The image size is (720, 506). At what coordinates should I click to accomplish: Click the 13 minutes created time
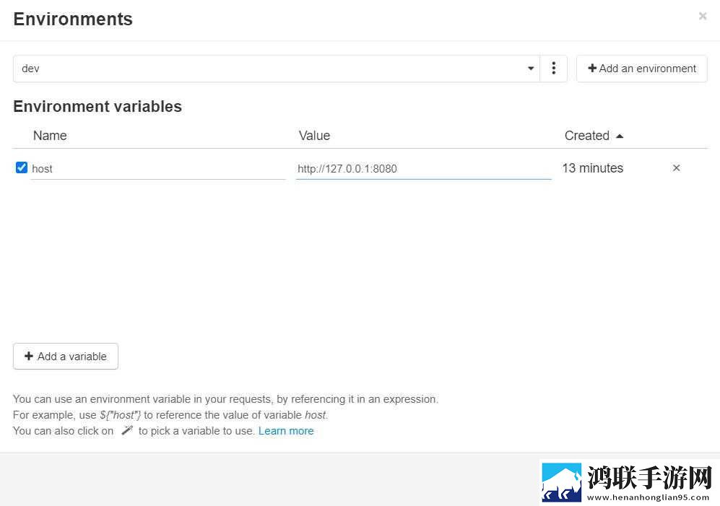coord(592,168)
